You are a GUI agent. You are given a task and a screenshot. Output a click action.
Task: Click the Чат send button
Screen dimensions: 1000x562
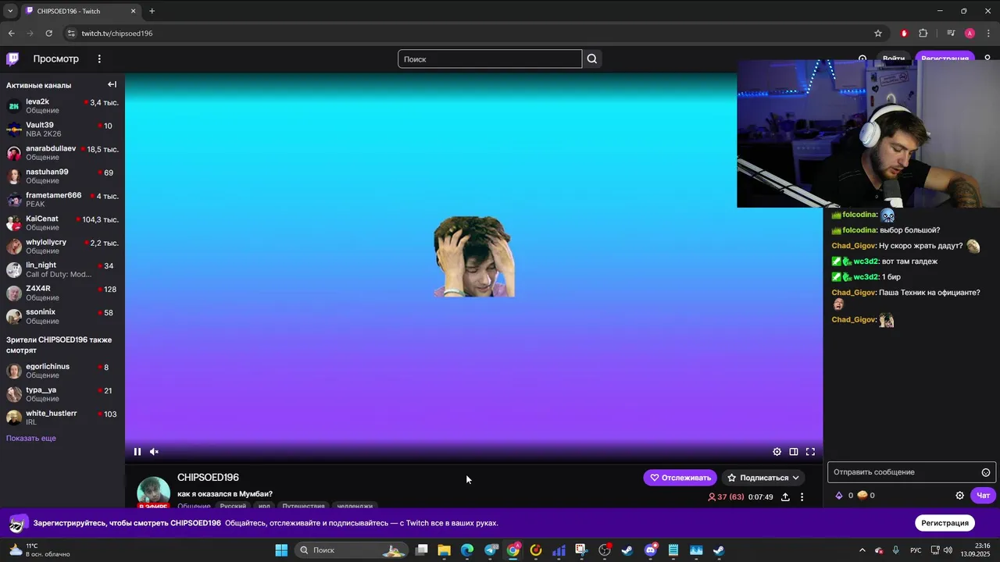pyautogui.click(x=983, y=495)
